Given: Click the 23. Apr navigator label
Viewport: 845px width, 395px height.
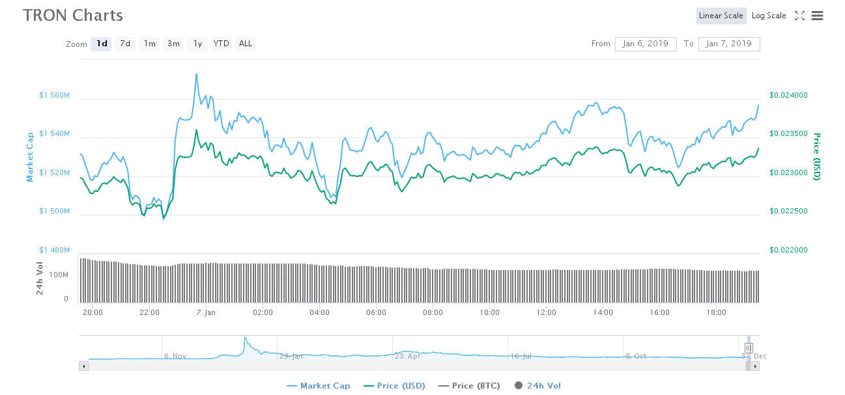Looking at the screenshot, I should click(x=408, y=356).
